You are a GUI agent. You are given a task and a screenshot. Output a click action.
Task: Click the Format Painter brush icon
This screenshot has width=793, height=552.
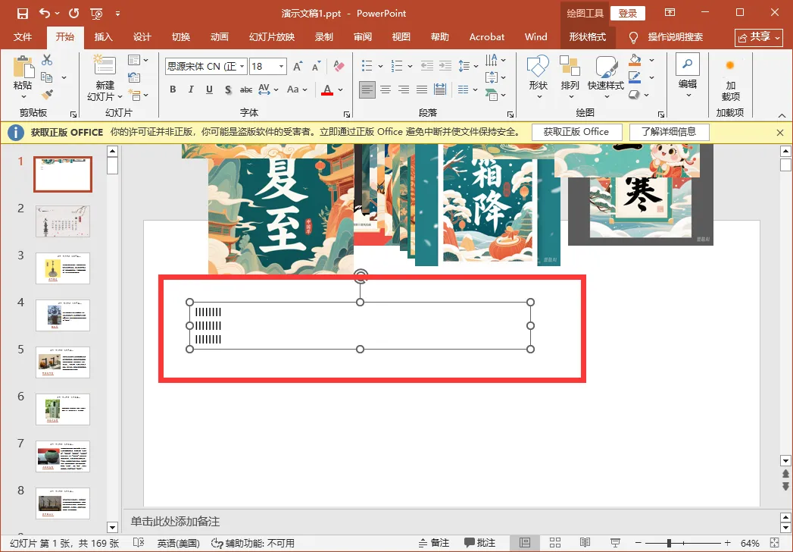[47, 94]
